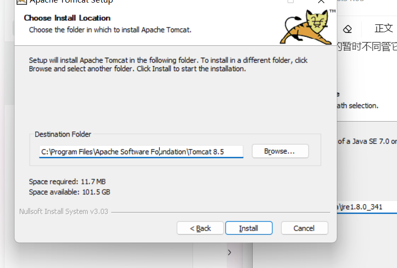Click the greyed maximize button in the title bar

(x=291, y=1)
